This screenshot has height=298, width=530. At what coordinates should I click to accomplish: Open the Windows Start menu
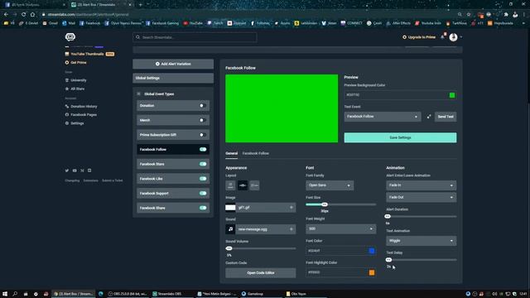click(5, 294)
